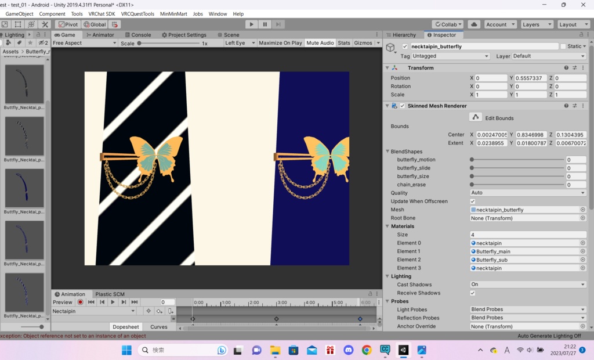Click the butterfly_motion blendshape slider

tap(517, 160)
